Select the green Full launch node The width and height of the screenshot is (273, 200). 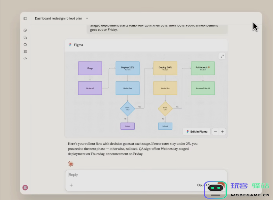[x=203, y=68]
